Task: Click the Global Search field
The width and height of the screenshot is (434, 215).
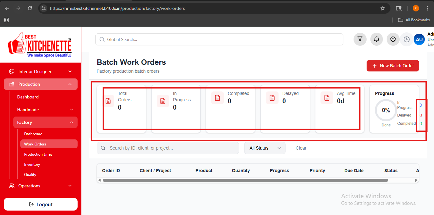Action: (x=219, y=39)
